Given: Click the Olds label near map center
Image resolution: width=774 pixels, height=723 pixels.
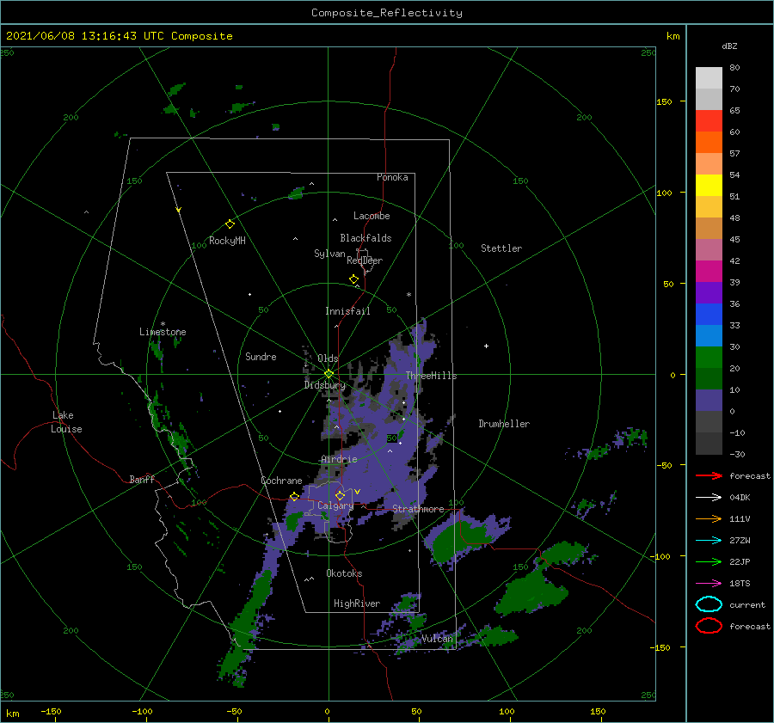Looking at the screenshot, I should (x=328, y=358).
